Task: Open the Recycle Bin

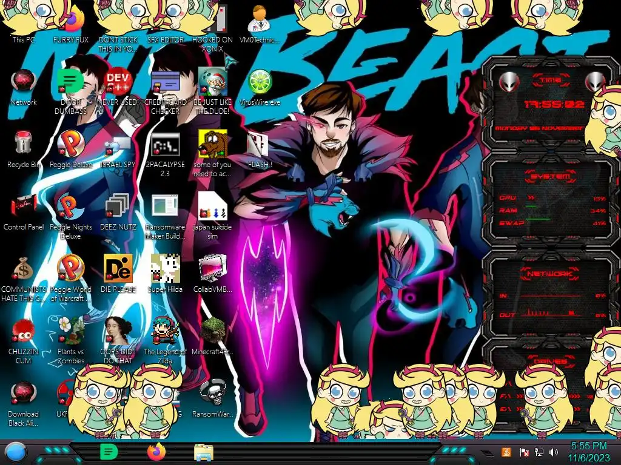Action: pyautogui.click(x=24, y=150)
